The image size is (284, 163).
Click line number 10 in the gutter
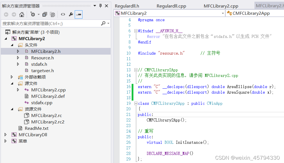(128, 53)
